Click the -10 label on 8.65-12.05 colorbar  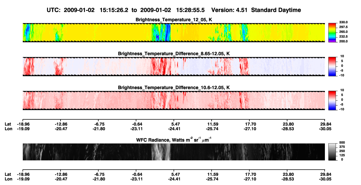pyautogui.click(x=342, y=75)
